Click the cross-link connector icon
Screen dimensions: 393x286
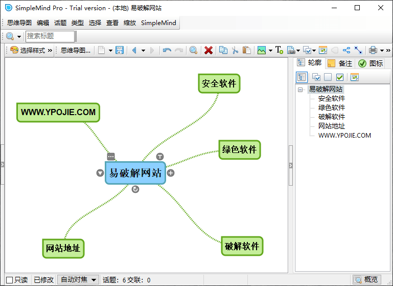(x=358, y=50)
